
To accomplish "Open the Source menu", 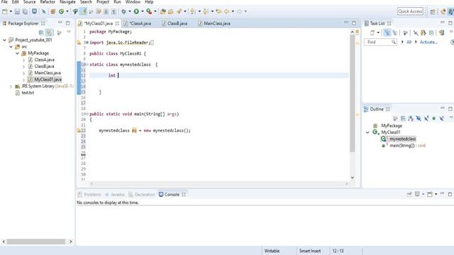I will 30,2.
